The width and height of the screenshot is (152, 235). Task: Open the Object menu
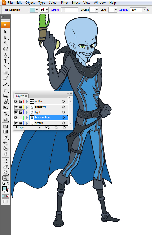30,3
